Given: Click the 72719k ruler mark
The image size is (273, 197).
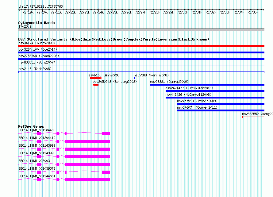Looking at the screenshot, I should click(28, 12).
